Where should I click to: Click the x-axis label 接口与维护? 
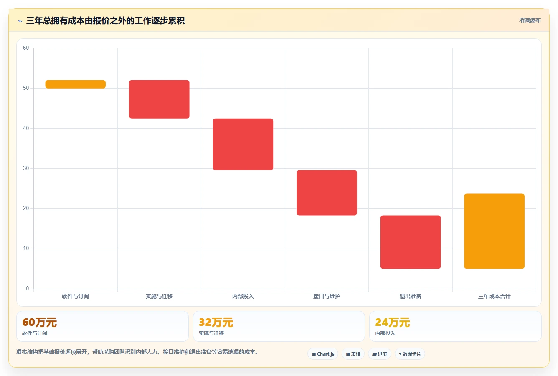tap(327, 296)
